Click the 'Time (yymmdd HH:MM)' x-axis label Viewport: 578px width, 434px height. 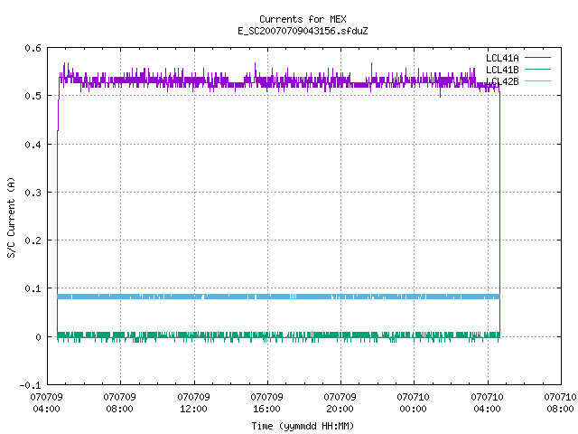303,426
